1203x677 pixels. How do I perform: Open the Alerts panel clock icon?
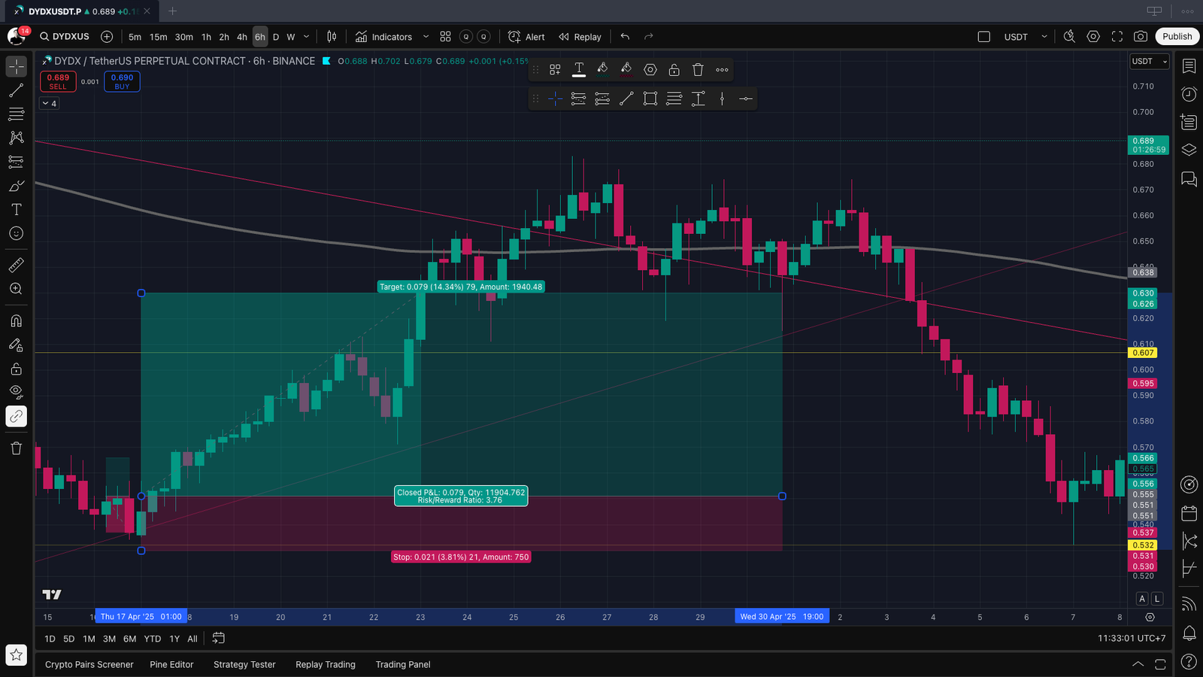[x=1189, y=94]
